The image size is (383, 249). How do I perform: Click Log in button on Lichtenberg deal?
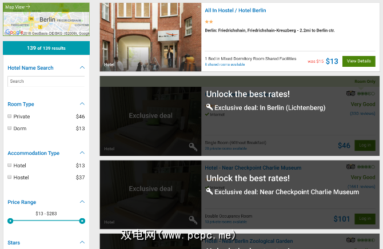pos(365,145)
